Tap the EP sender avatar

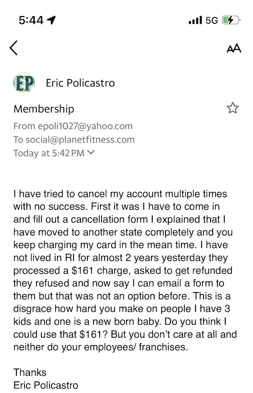[24, 83]
